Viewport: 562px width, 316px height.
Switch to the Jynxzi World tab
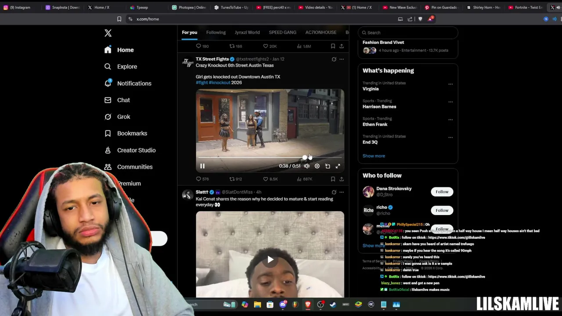(247, 32)
